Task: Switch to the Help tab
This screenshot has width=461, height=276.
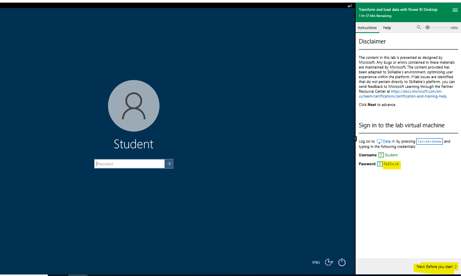Action: [x=387, y=28]
